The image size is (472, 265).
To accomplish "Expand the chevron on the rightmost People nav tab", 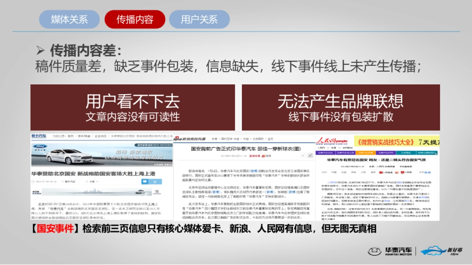I will click(435, 154).
